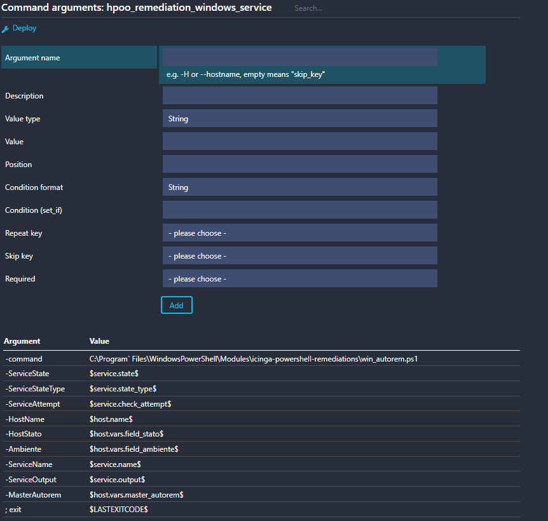
Task: Open the Value type dropdown
Action: point(299,118)
